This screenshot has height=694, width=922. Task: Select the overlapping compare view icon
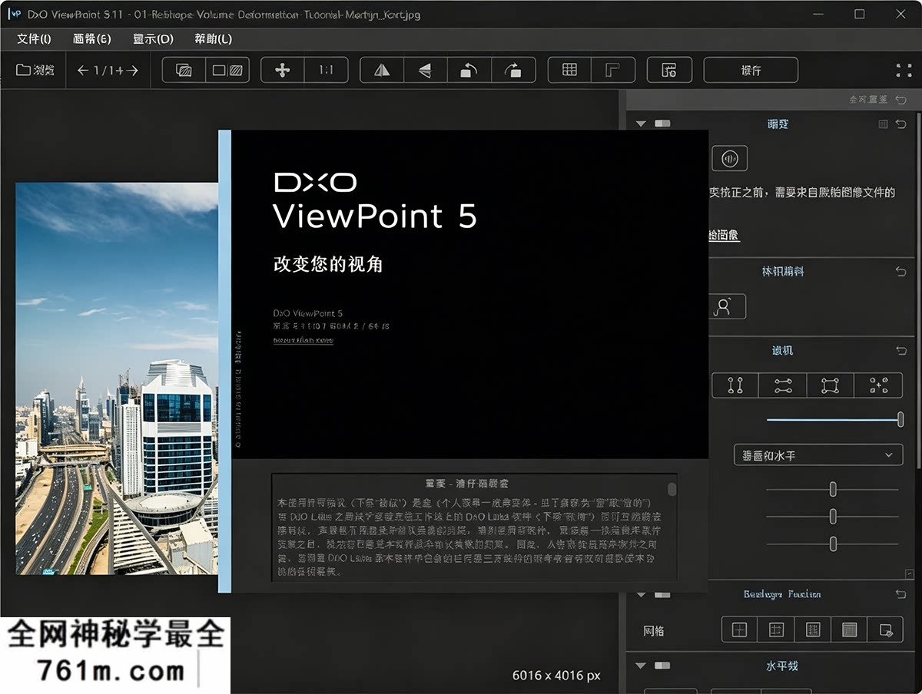pos(184,70)
